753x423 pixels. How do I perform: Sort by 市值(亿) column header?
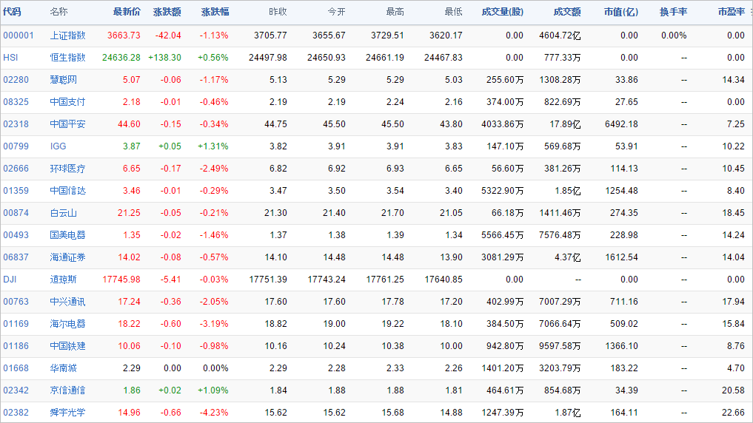click(x=621, y=12)
